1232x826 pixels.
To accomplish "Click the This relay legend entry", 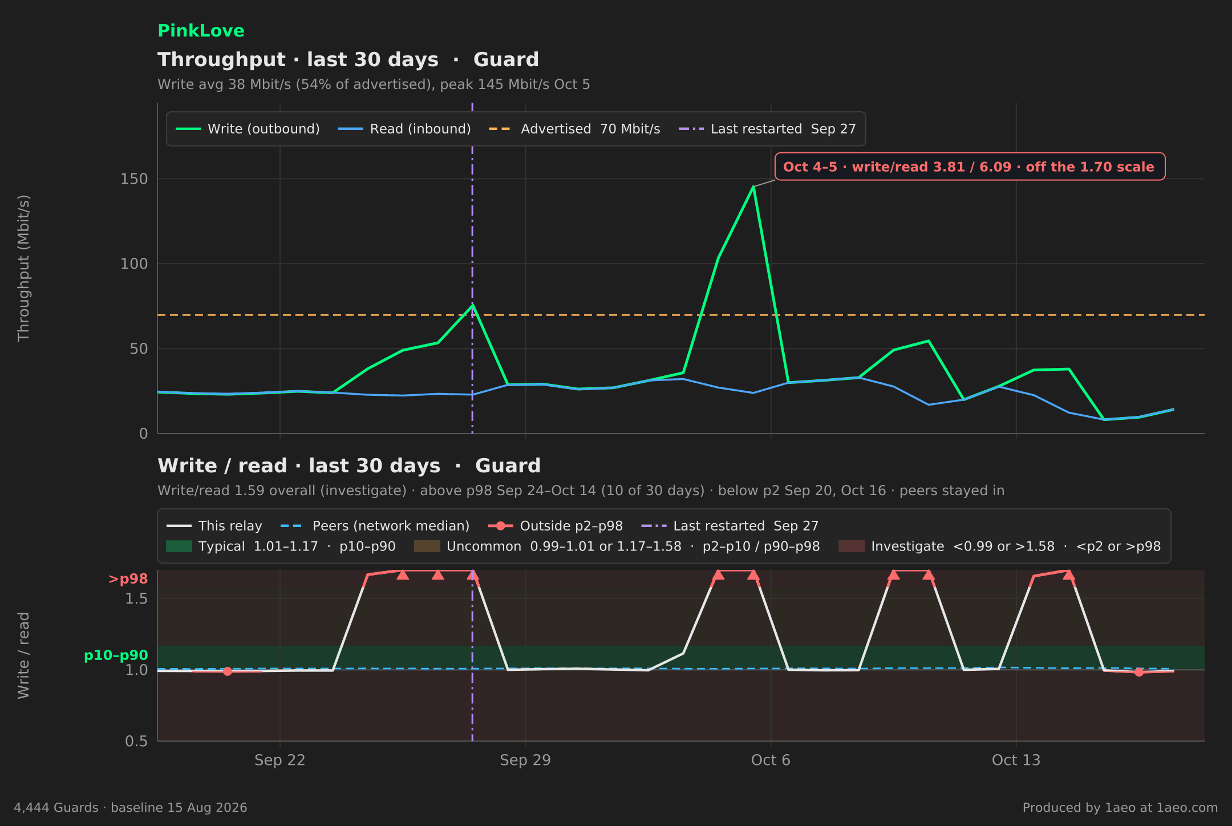I will [x=214, y=526].
